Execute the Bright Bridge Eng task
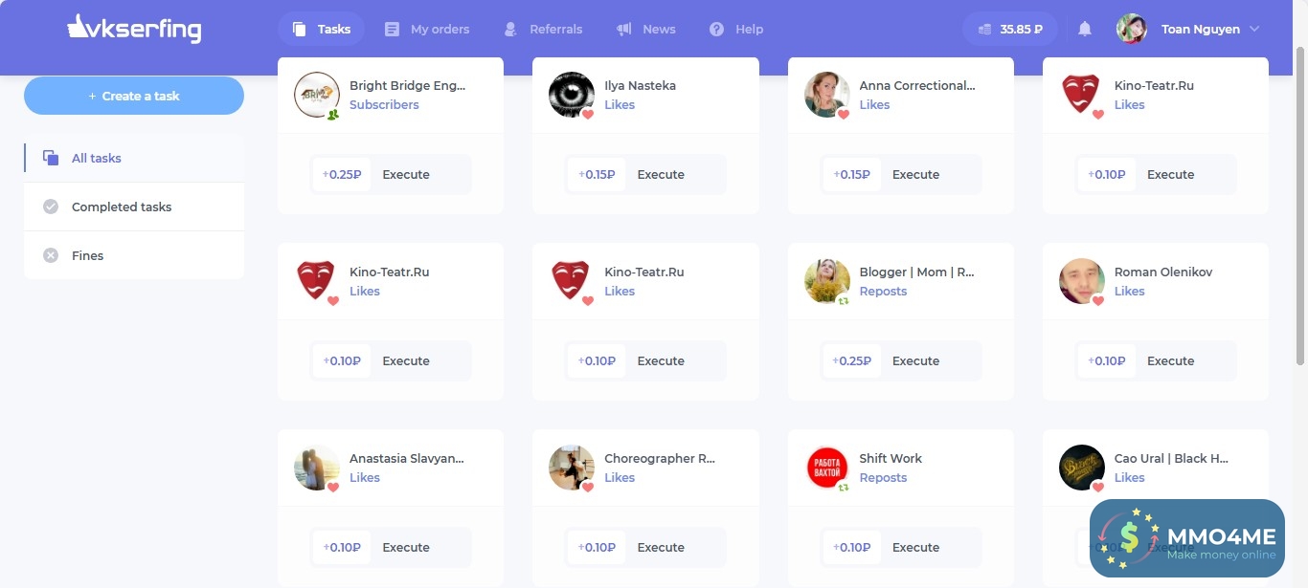 [x=406, y=175]
